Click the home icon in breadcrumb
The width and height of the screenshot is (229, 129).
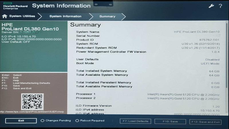5,16
